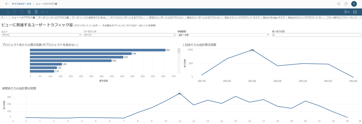Click the ビューへのアクセス量 breadcrumb text
Screen dimensions: 362x124
pyautogui.click(x=46, y=4)
